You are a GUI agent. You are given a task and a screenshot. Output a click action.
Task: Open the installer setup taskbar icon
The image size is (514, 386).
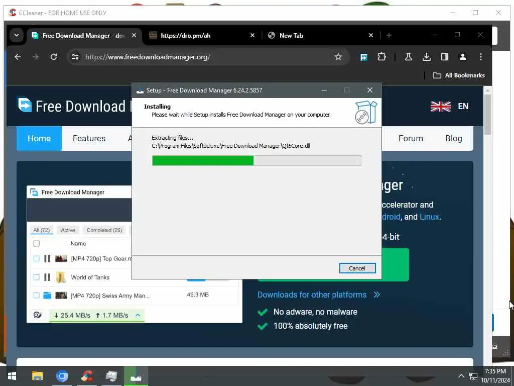click(x=136, y=376)
